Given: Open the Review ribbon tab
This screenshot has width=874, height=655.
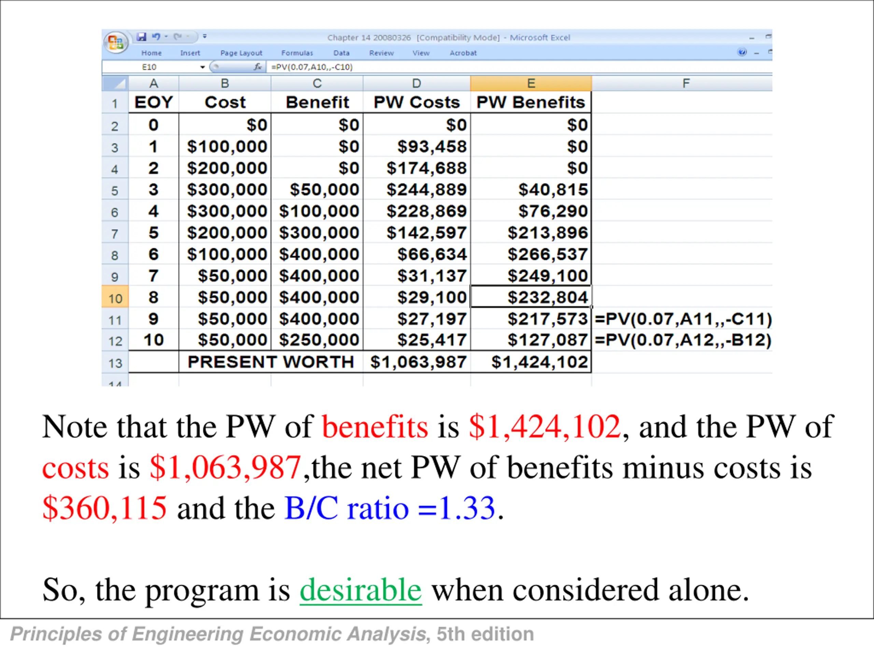Looking at the screenshot, I should tap(381, 53).
